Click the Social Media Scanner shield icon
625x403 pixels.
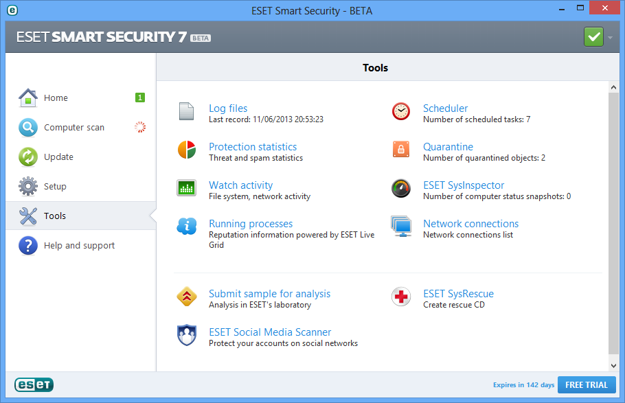[187, 335]
